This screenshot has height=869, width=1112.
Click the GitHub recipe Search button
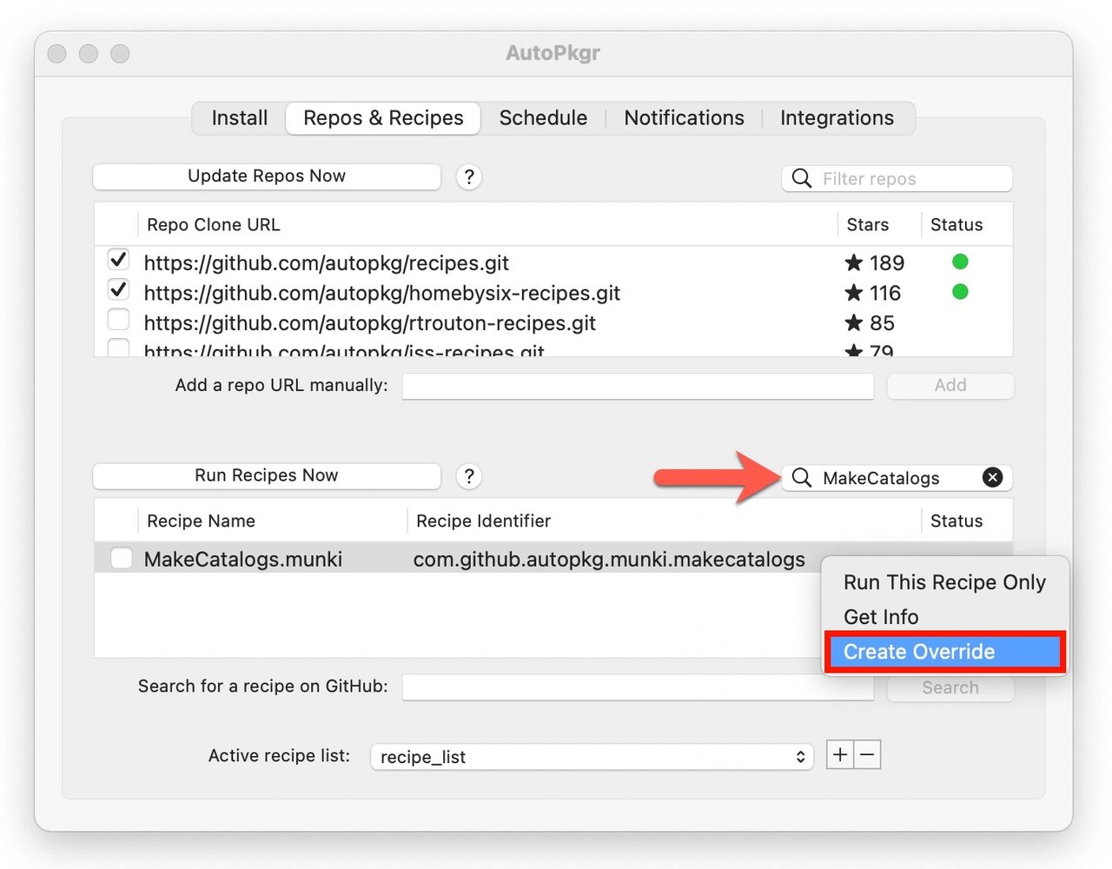(x=950, y=688)
